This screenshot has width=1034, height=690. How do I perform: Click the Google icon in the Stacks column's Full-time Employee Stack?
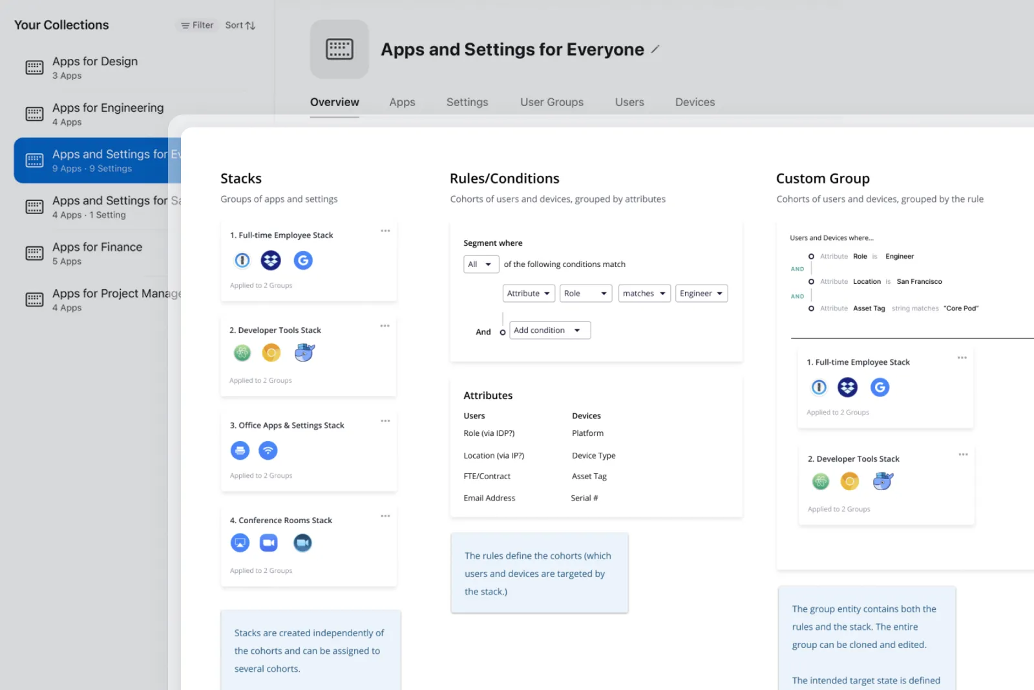303,260
